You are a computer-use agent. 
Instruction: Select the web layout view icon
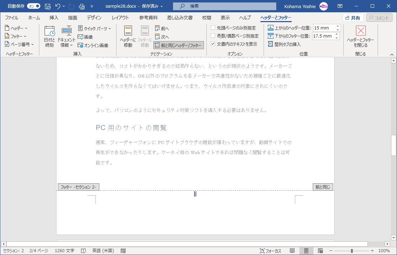click(x=320, y=251)
